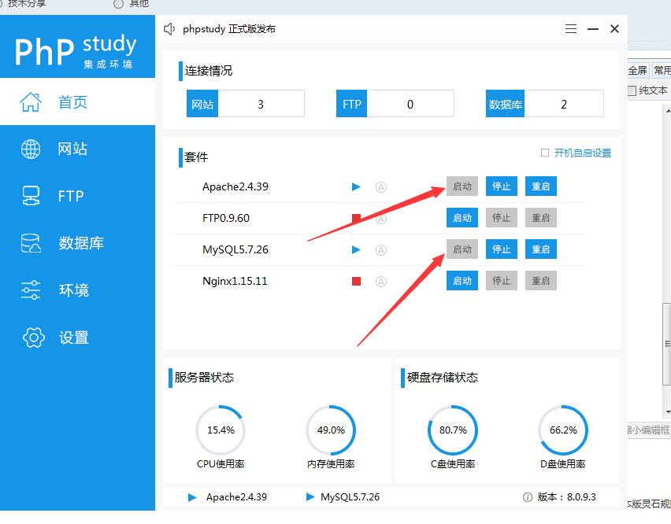Select the 其他 radio button at top
Screen dimensions: 671x524
119,3
